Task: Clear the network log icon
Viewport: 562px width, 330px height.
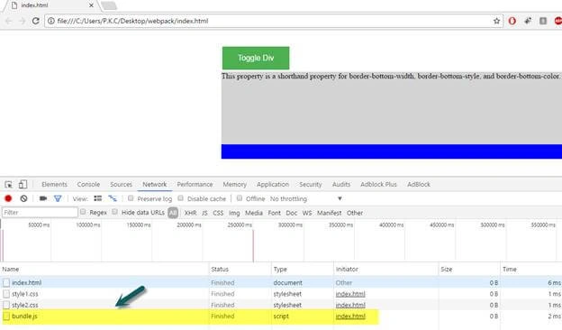Action: click(x=23, y=198)
